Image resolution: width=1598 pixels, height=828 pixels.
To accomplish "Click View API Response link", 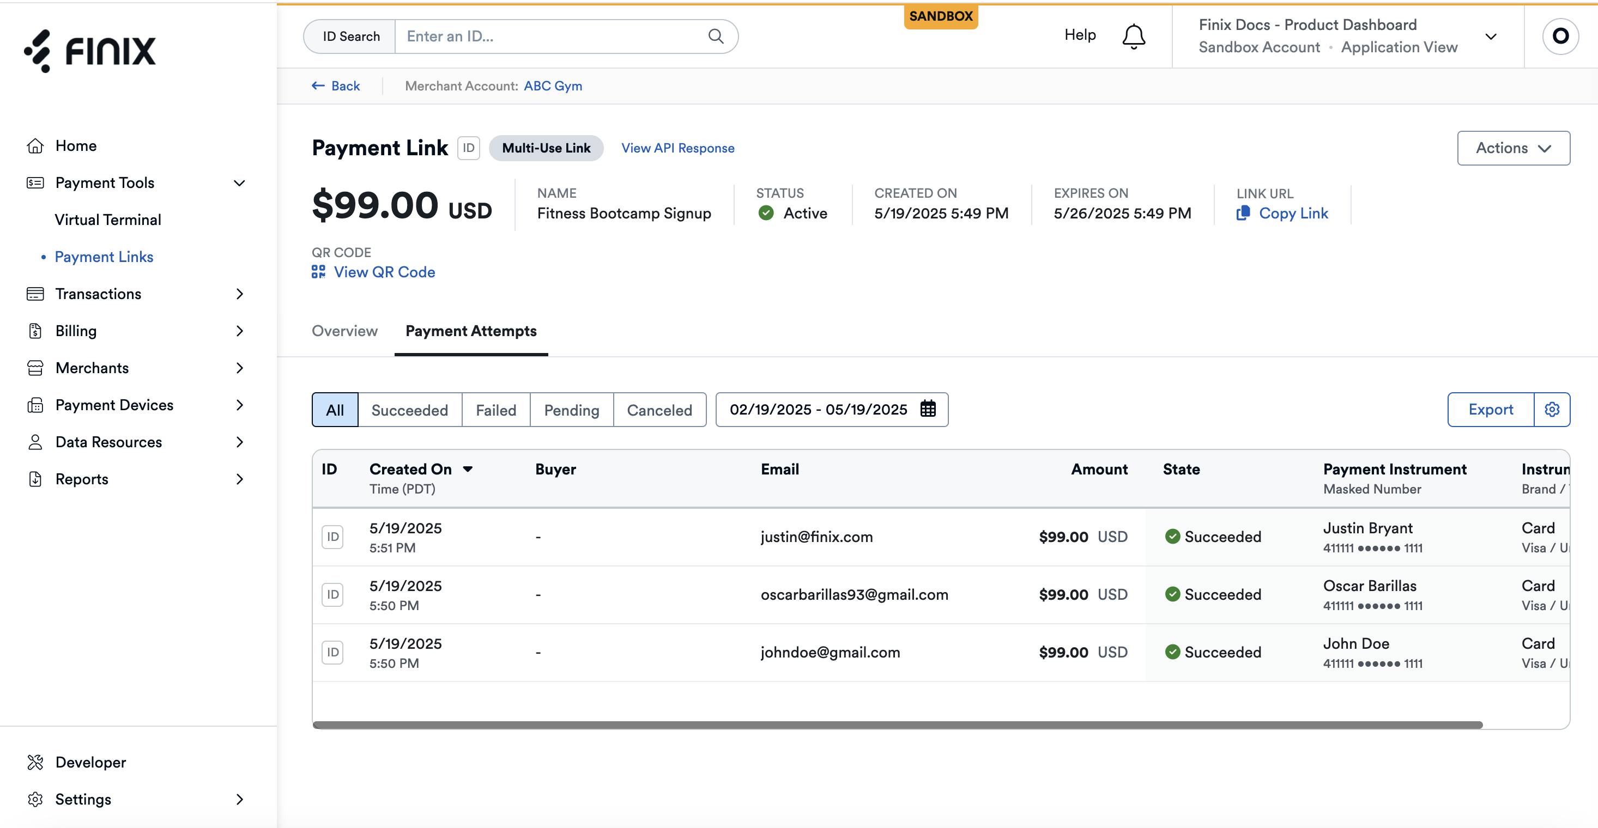I will click(677, 148).
